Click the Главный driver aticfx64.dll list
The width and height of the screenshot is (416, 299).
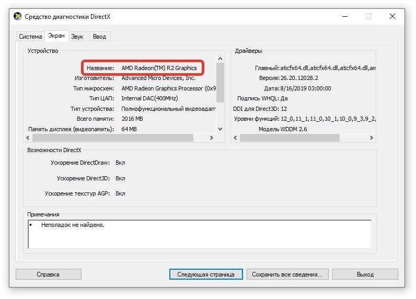[328, 68]
